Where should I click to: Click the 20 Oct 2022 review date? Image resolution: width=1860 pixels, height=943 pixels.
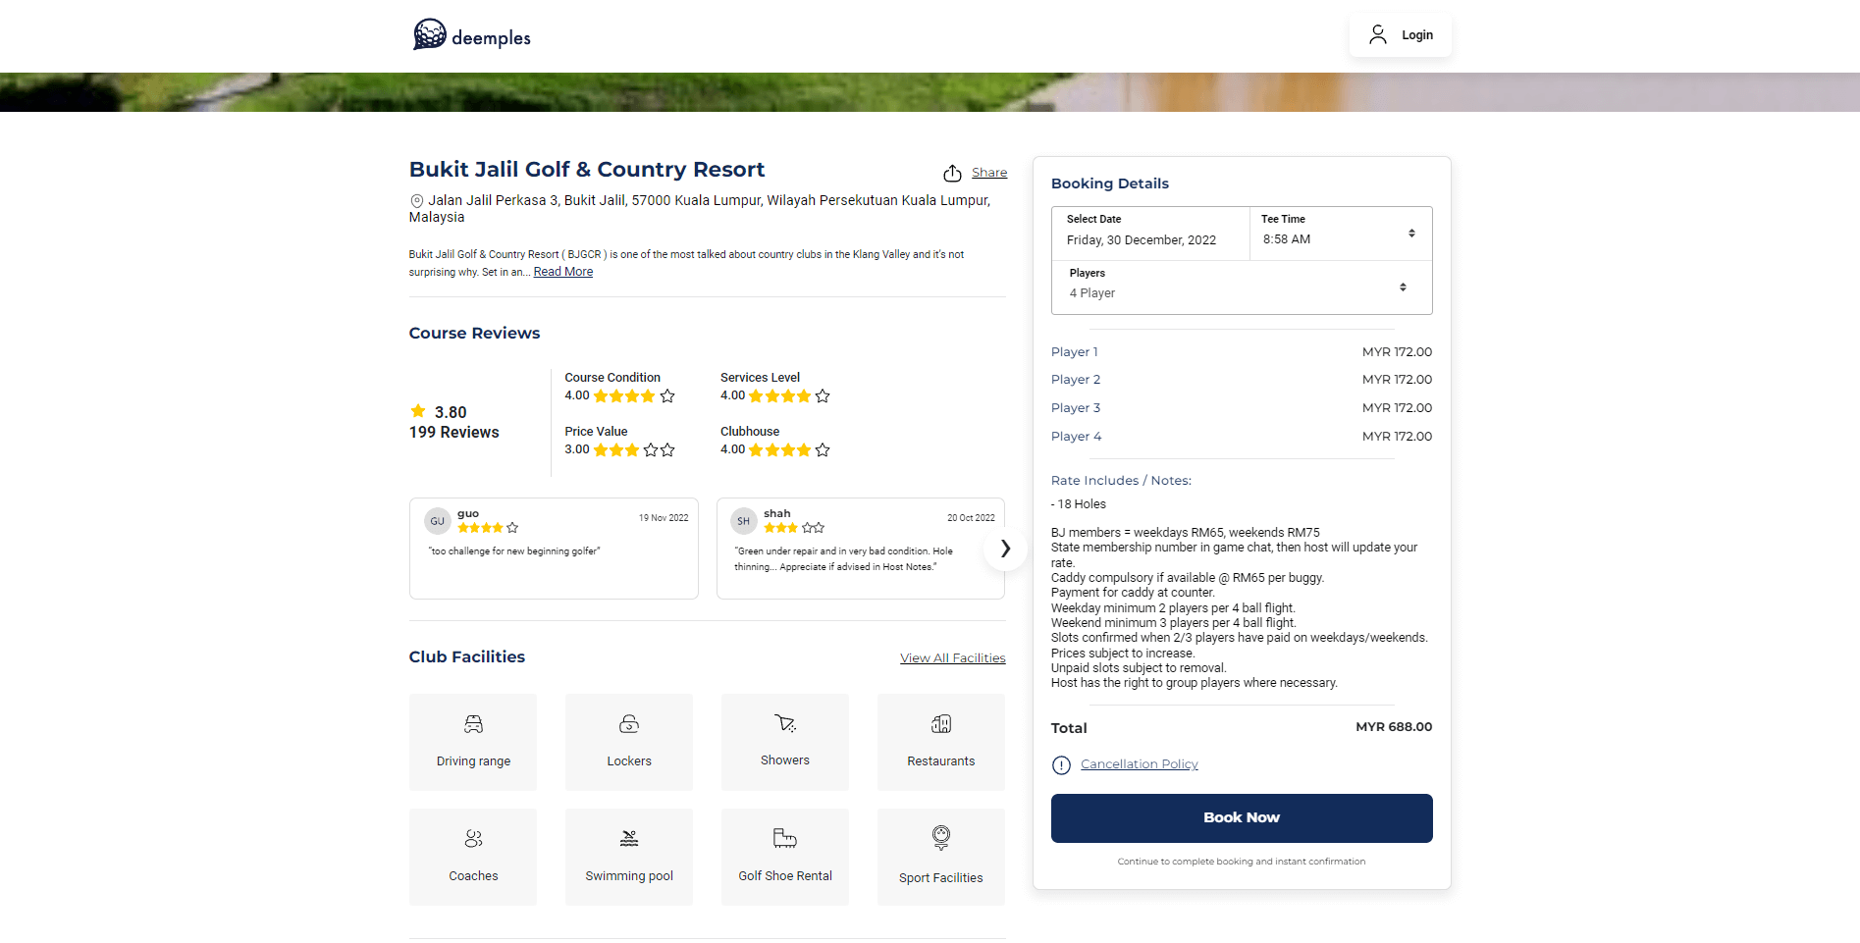971,518
